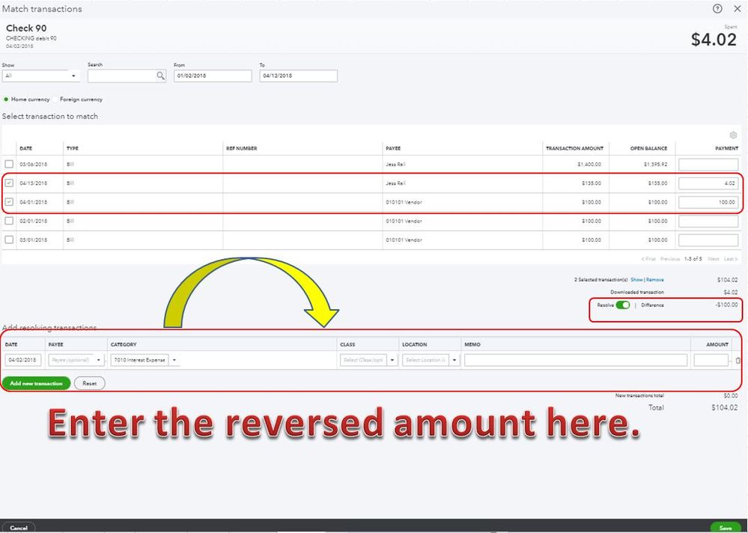Screen dimensions: 748x533
Task: Expand the Select Class dropdown
Action: 392,360
